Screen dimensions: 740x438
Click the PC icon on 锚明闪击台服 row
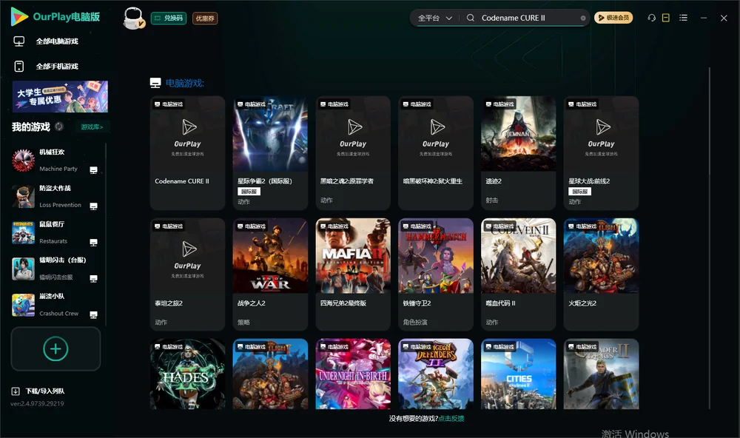(93, 278)
